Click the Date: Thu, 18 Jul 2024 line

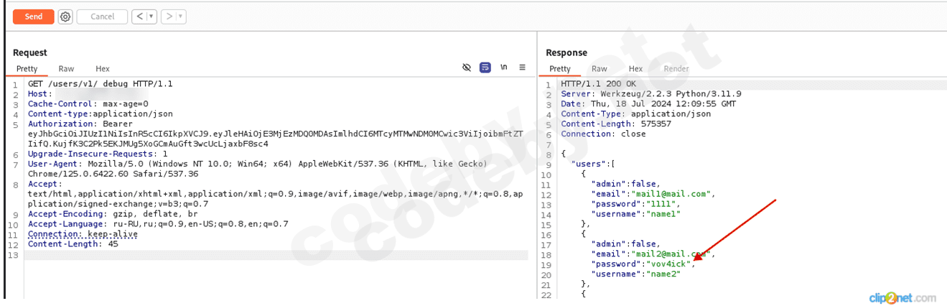(x=648, y=104)
